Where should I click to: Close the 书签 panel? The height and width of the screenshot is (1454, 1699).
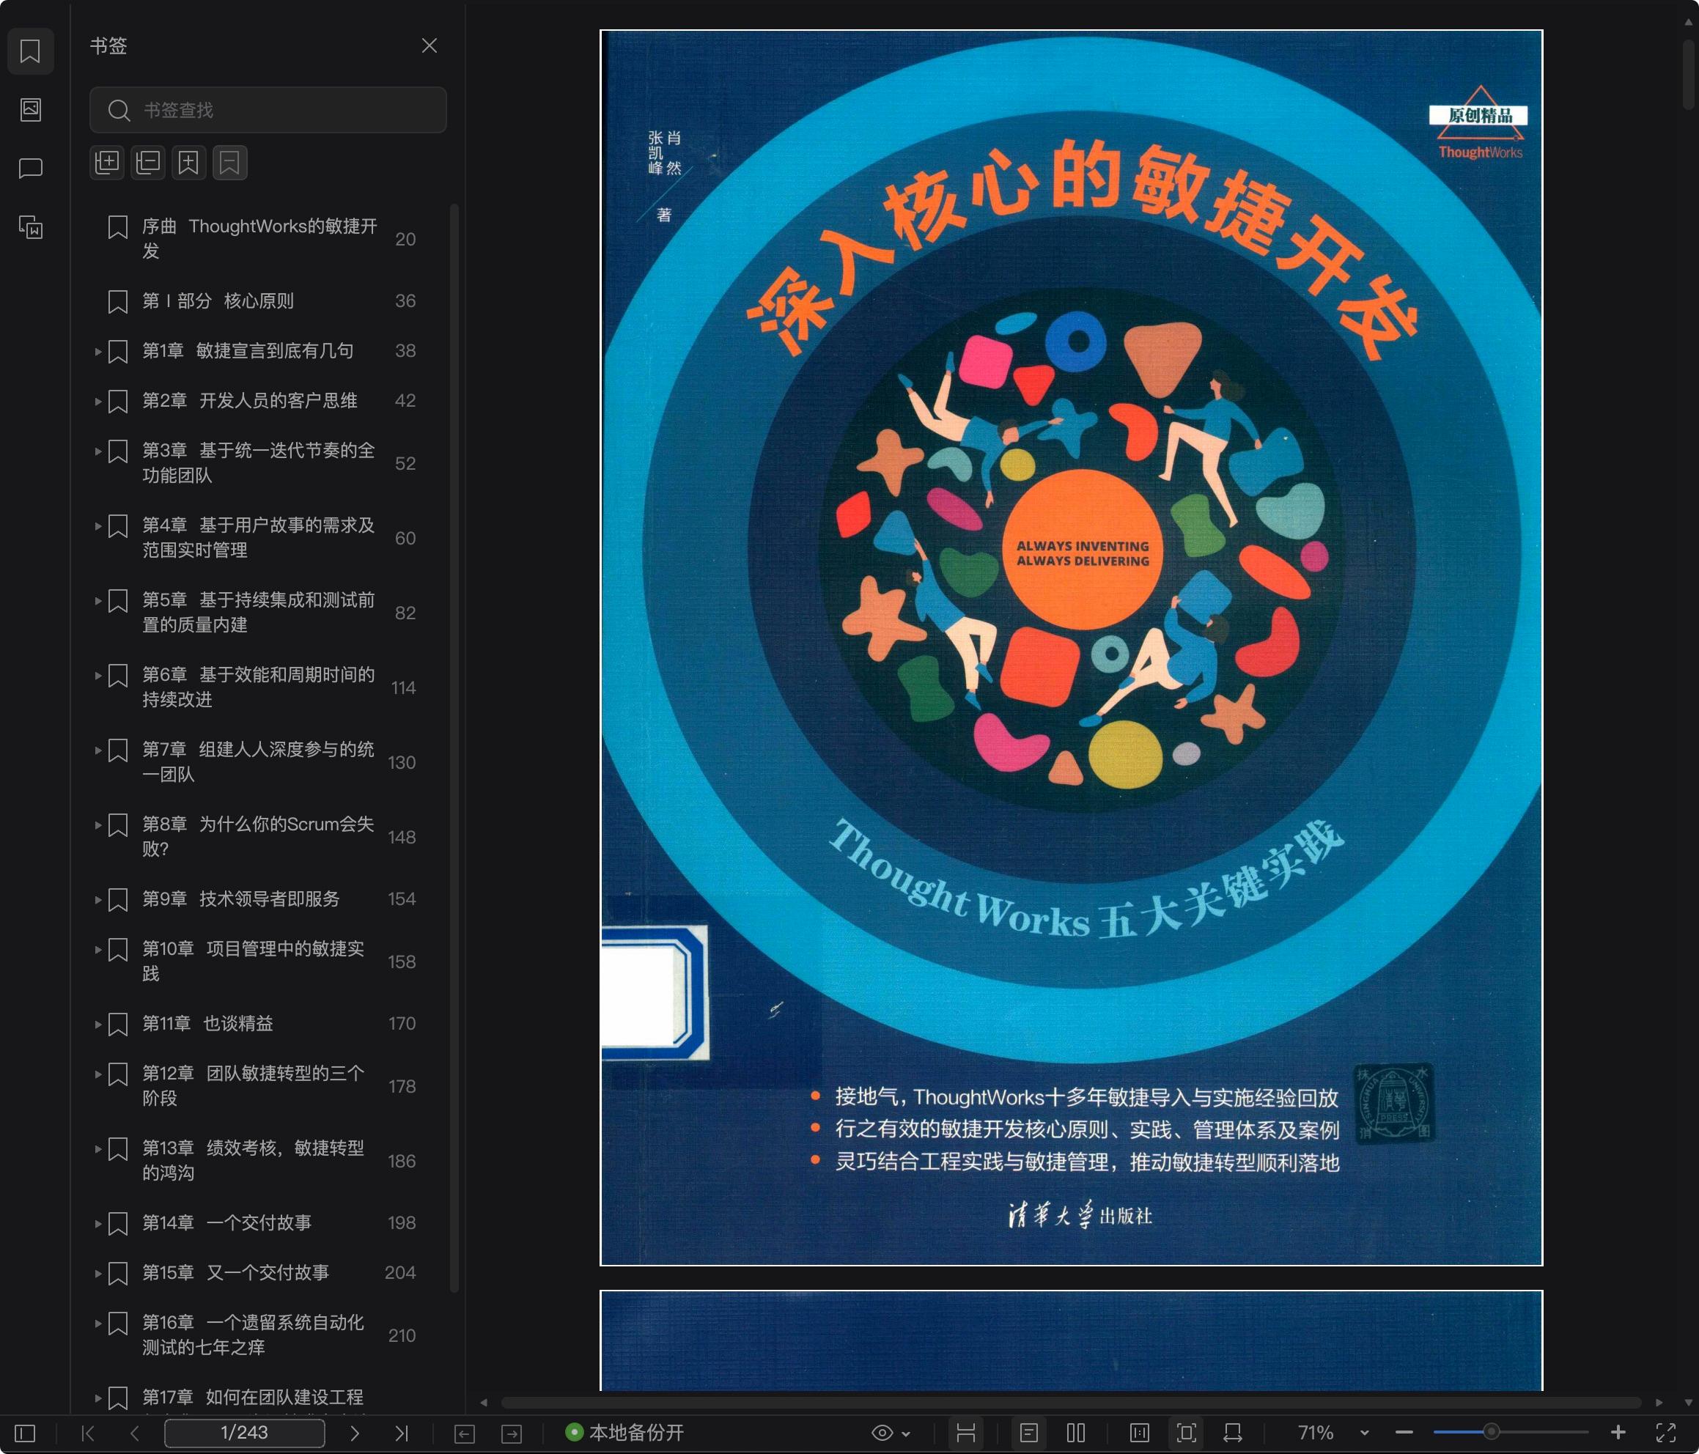pyautogui.click(x=429, y=46)
